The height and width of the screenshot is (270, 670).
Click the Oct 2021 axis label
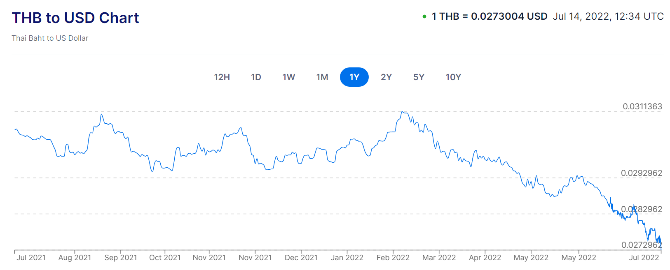coord(165,258)
